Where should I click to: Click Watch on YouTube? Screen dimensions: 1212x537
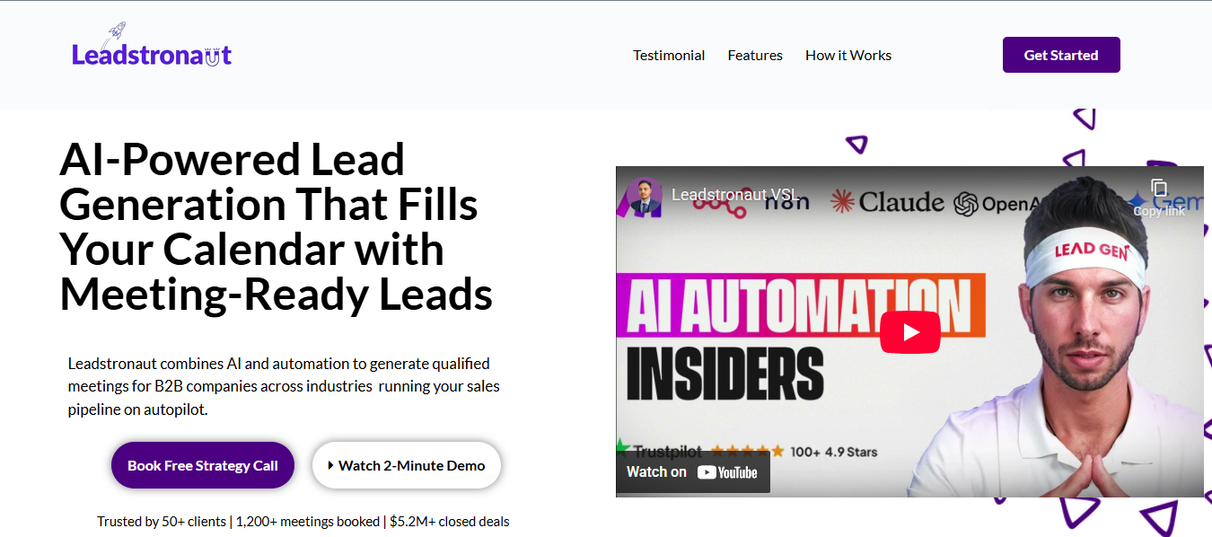coord(692,472)
